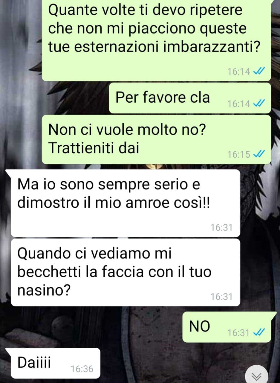This screenshot has width=280, height=383.
Task: Select the 'NO' message bubble
Action: 227,327
